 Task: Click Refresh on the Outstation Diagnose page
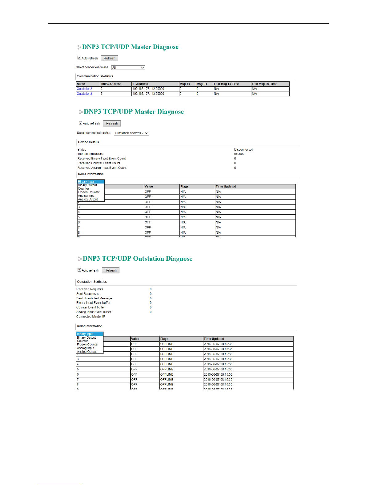point(110,270)
